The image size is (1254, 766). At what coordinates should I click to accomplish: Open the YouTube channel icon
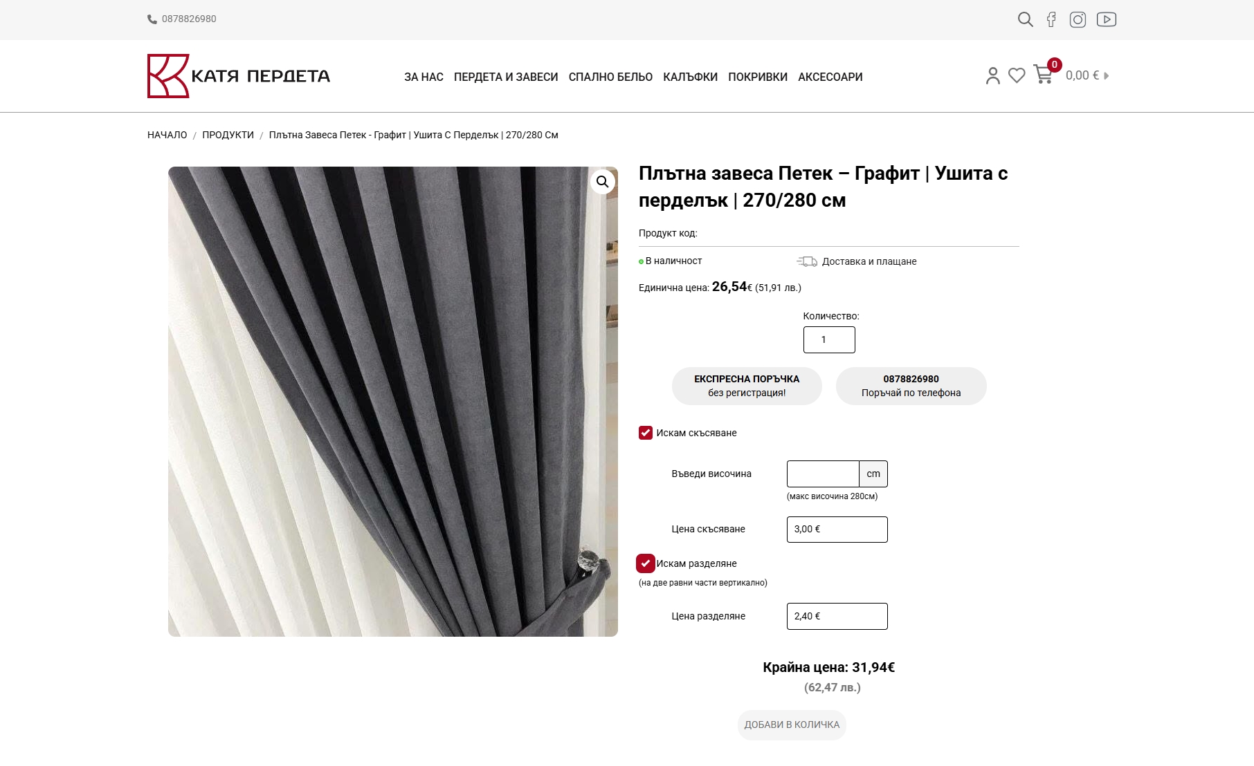(1106, 19)
